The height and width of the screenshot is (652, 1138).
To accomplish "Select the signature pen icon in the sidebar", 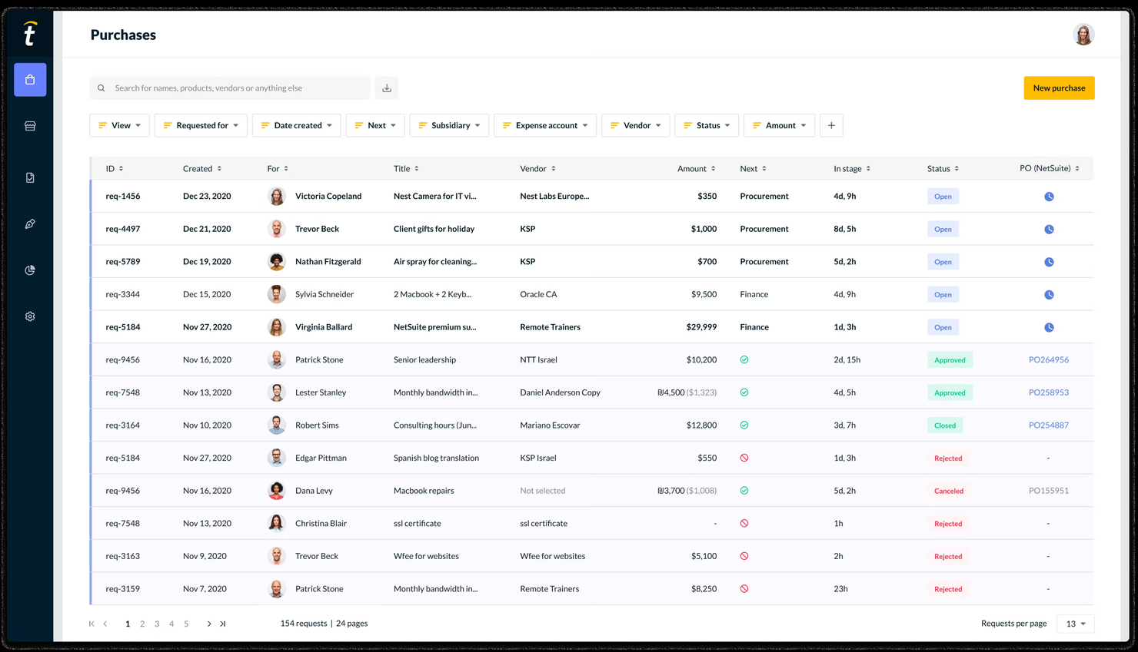I will click(x=30, y=223).
